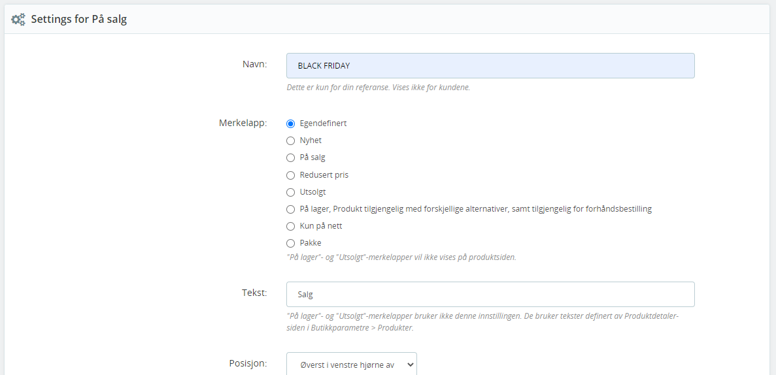Click the Navn input field with BLACK FRIDAY
The height and width of the screenshot is (375, 776).
point(490,66)
